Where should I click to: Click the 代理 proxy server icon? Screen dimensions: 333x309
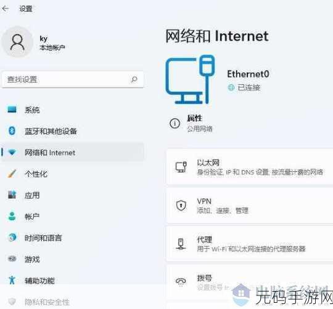[181, 244]
